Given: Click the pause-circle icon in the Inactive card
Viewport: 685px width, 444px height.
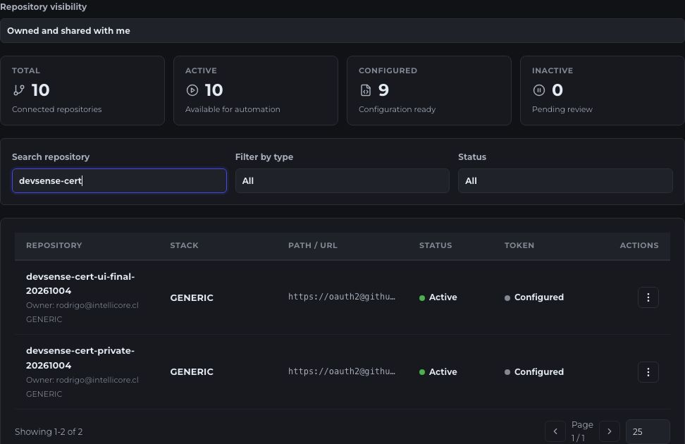Looking at the screenshot, I should [539, 90].
